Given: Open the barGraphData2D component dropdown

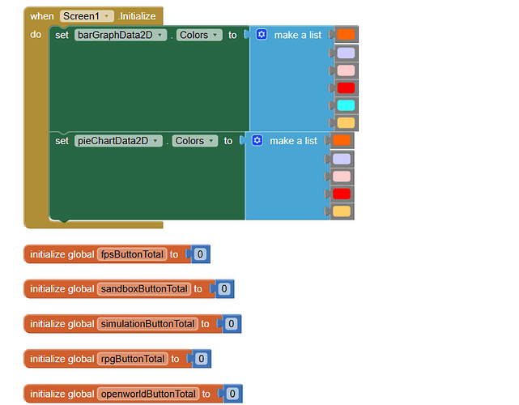Looking at the screenshot, I should click(121, 35).
